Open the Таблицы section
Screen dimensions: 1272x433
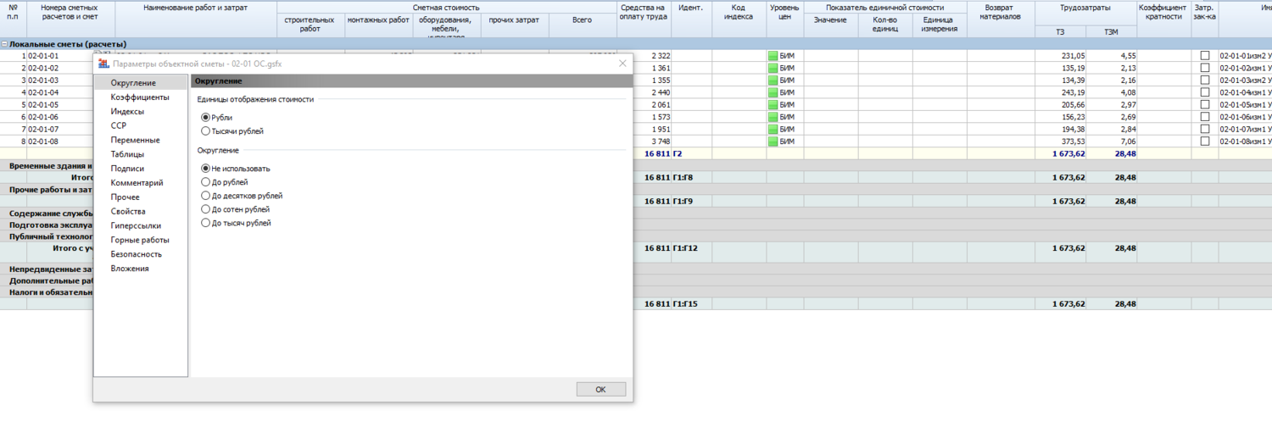coord(141,154)
